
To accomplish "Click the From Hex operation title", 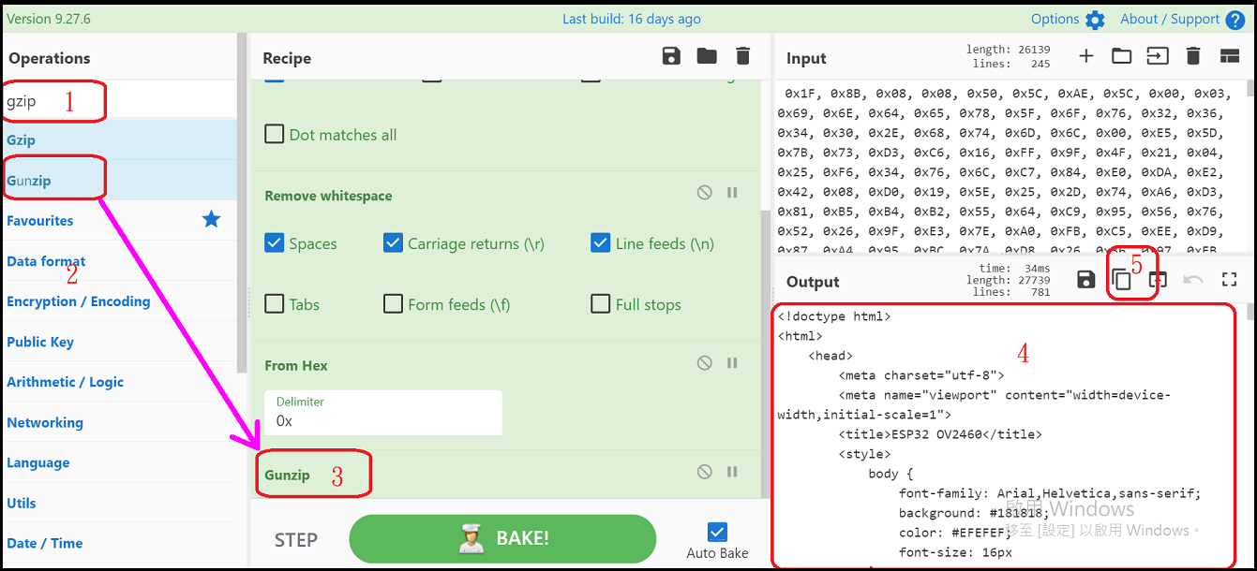I will (x=296, y=365).
